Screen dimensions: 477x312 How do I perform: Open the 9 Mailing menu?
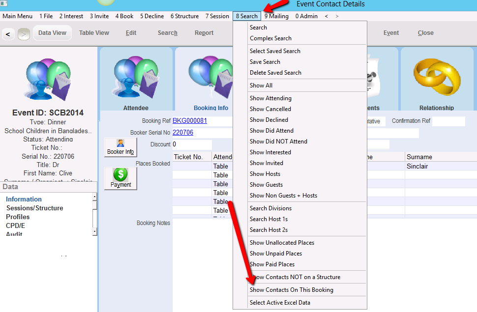click(276, 16)
